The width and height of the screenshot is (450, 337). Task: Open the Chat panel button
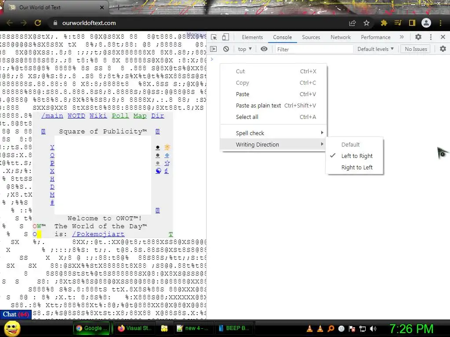coord(15,314)
